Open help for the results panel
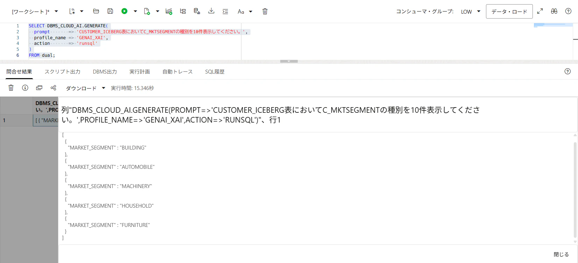Image resolution: width=578 pixels, height=263 pixels. click(x=568, y=71)
